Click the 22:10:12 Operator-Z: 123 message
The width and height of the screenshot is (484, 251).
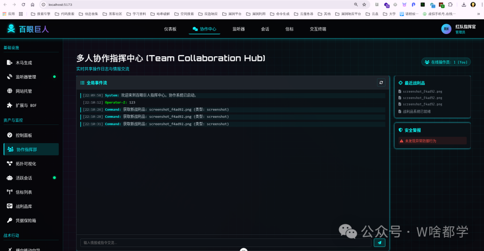click(x=233, y=102)
